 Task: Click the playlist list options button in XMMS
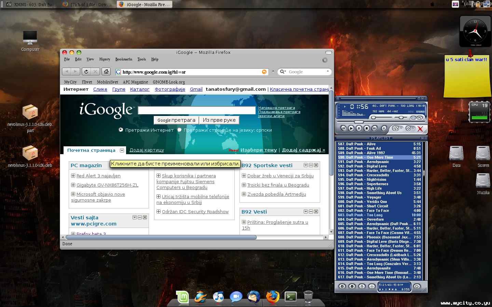tap(362, 287)
